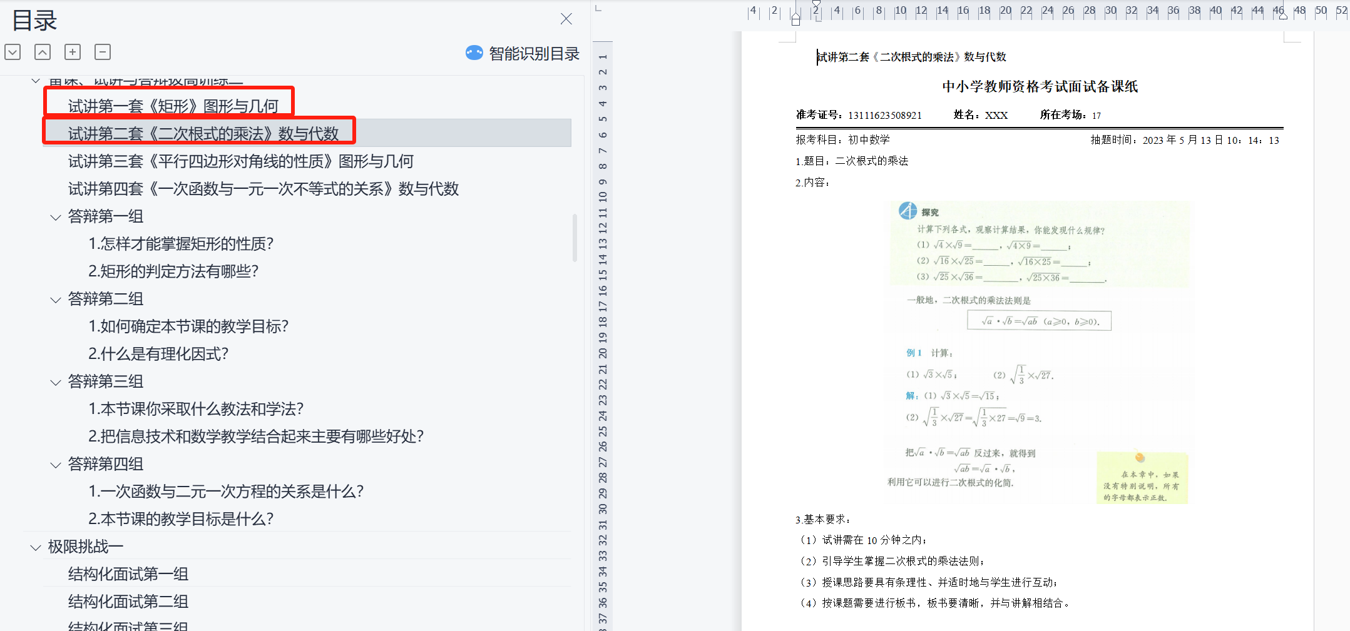Collapse the 答辩第一组 section
The image size is (1350, 631).
point(56,218)
